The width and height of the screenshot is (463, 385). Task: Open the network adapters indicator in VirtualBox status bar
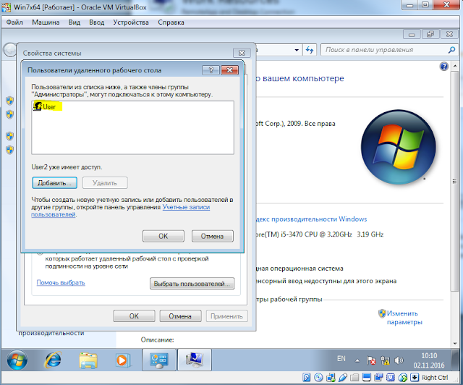[331, 377]
